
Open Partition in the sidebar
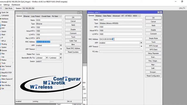tap(4, 76)
